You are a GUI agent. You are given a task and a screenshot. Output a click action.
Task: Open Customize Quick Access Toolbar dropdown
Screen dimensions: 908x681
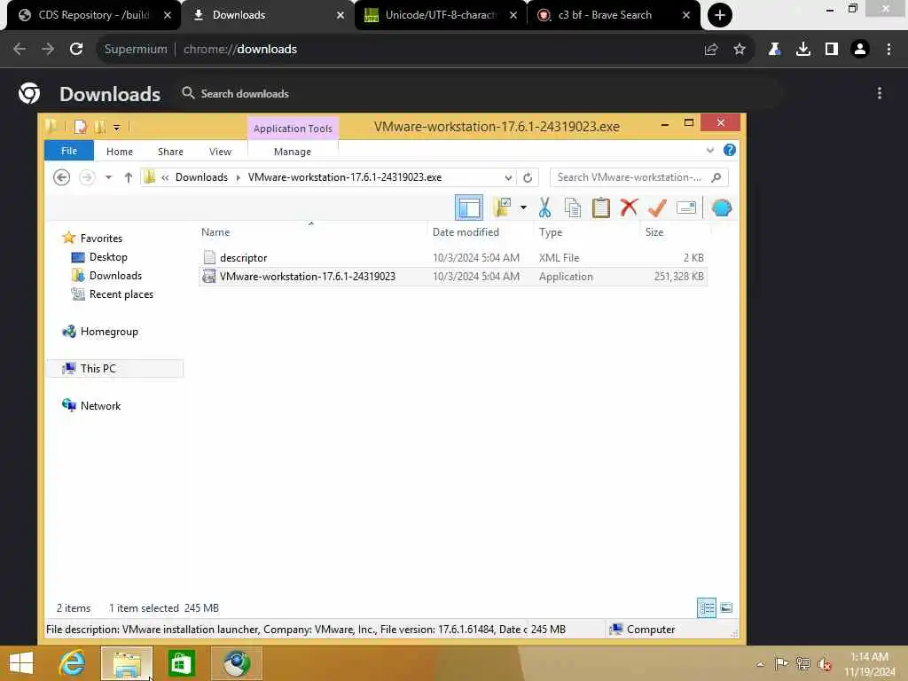click(116, 128)
